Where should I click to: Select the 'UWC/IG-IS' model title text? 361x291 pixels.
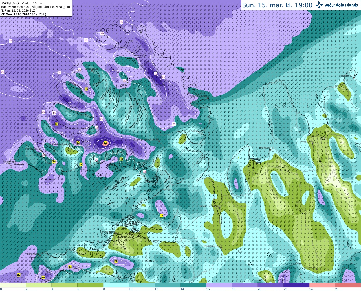10,3
